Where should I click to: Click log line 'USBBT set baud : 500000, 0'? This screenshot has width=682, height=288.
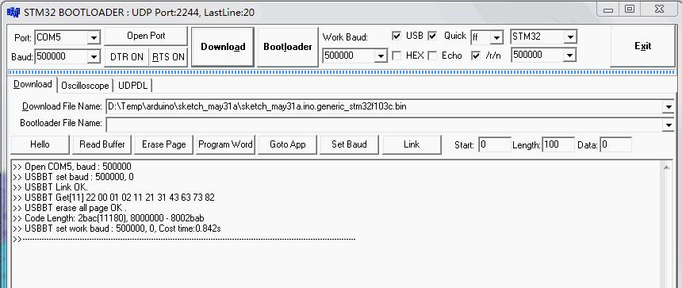point(73,177)
